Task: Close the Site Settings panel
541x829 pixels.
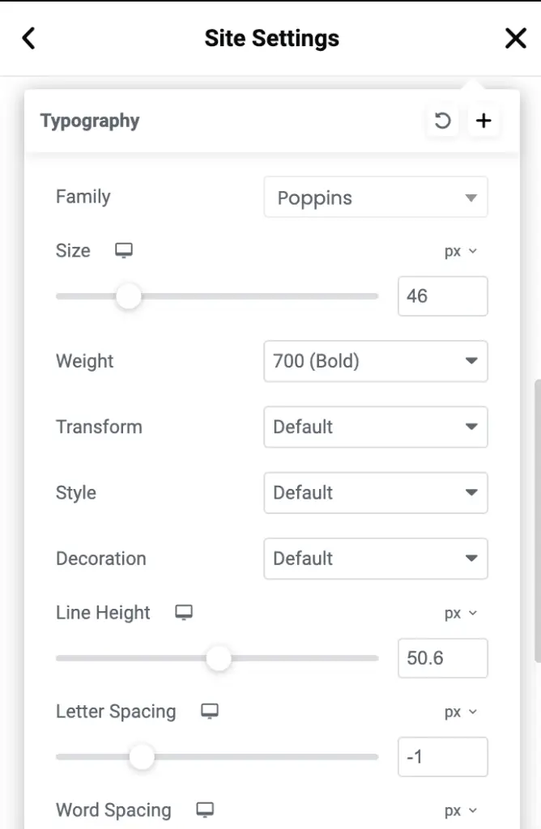Action: point(515,38)
